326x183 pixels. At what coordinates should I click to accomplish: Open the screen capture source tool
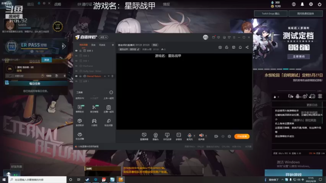(x=144, y=137)
